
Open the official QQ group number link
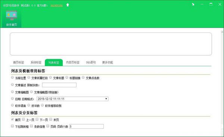57,6
